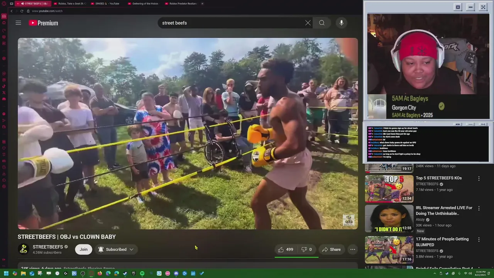The image size is (494, 278).
Task: Join the STREETBEEFS channel membership
Action: pyautogui.click(x=84, y=249)
